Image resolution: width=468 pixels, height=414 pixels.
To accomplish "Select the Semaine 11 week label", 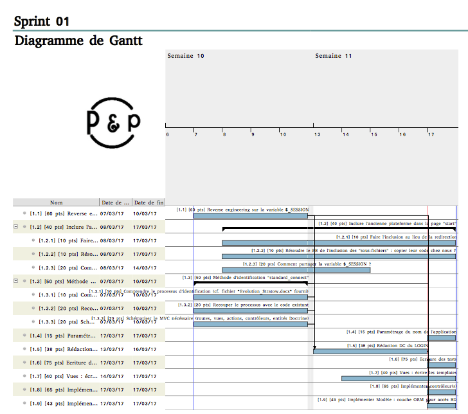I will point(333,56).
